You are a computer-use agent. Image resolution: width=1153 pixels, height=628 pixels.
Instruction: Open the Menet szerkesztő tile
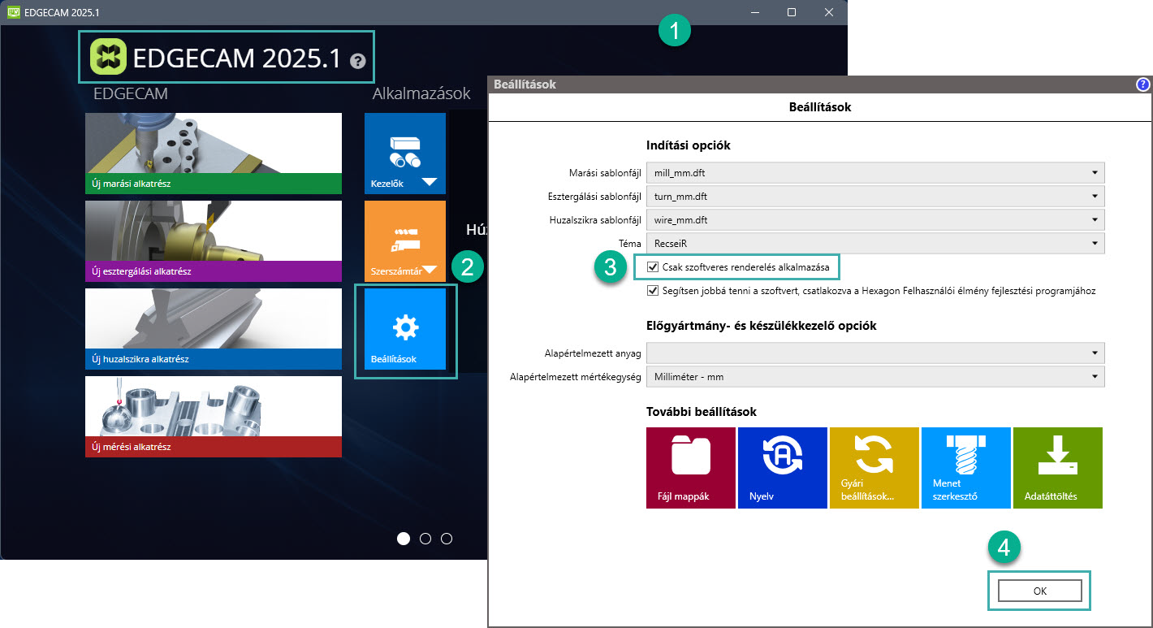965,468
